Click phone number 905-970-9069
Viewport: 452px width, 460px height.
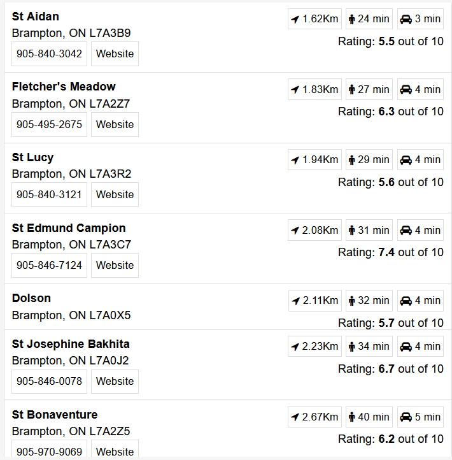(x=49, y=449)
